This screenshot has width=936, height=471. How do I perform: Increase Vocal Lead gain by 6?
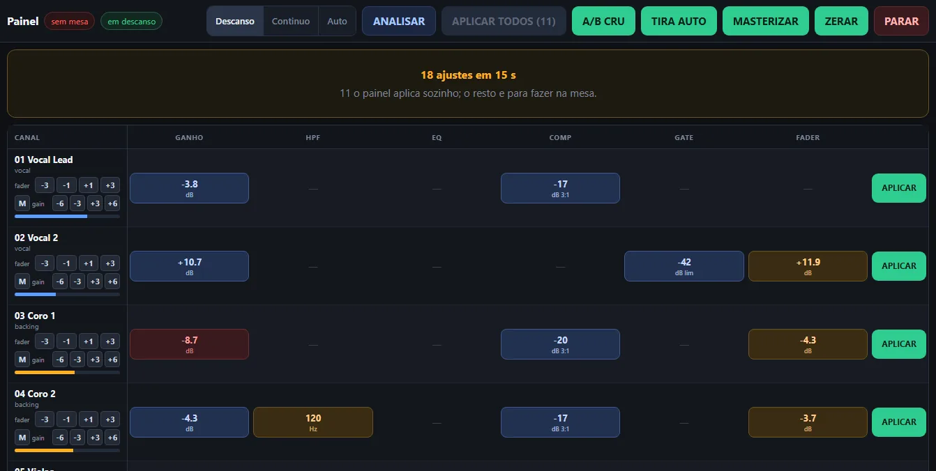tap(112, 203)
